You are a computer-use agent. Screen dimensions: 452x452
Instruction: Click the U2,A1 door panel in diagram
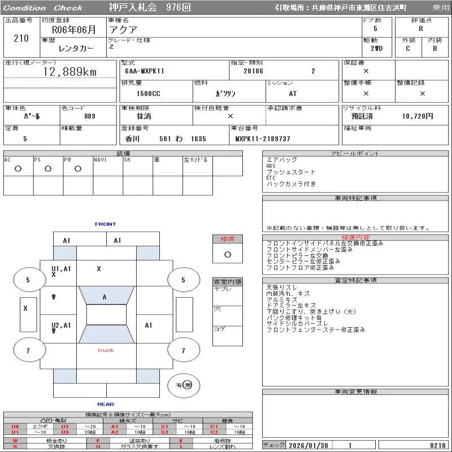pos(58,328)
